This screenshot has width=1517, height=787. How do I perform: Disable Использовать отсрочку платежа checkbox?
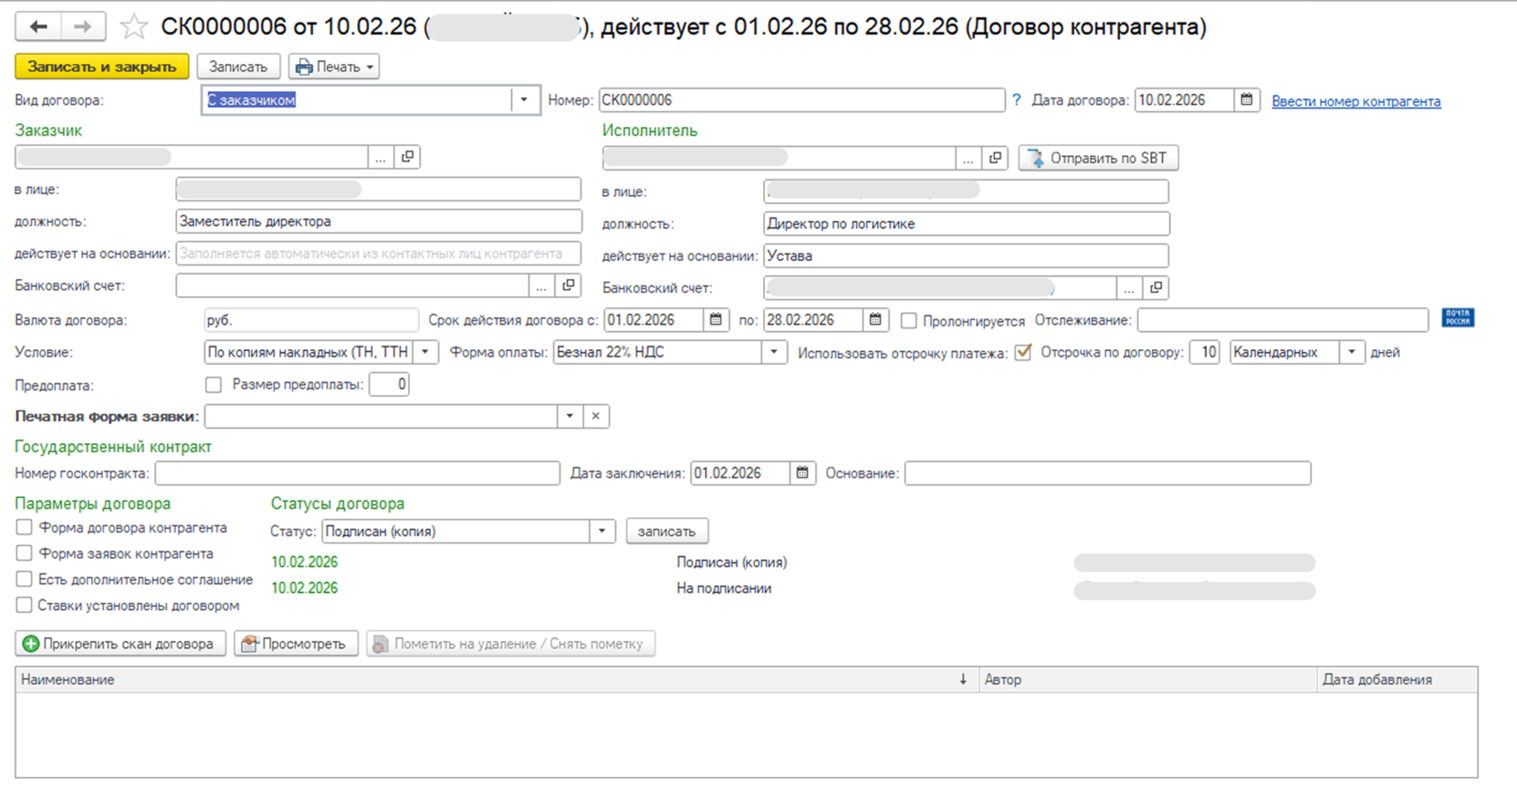click(1023, 352)
